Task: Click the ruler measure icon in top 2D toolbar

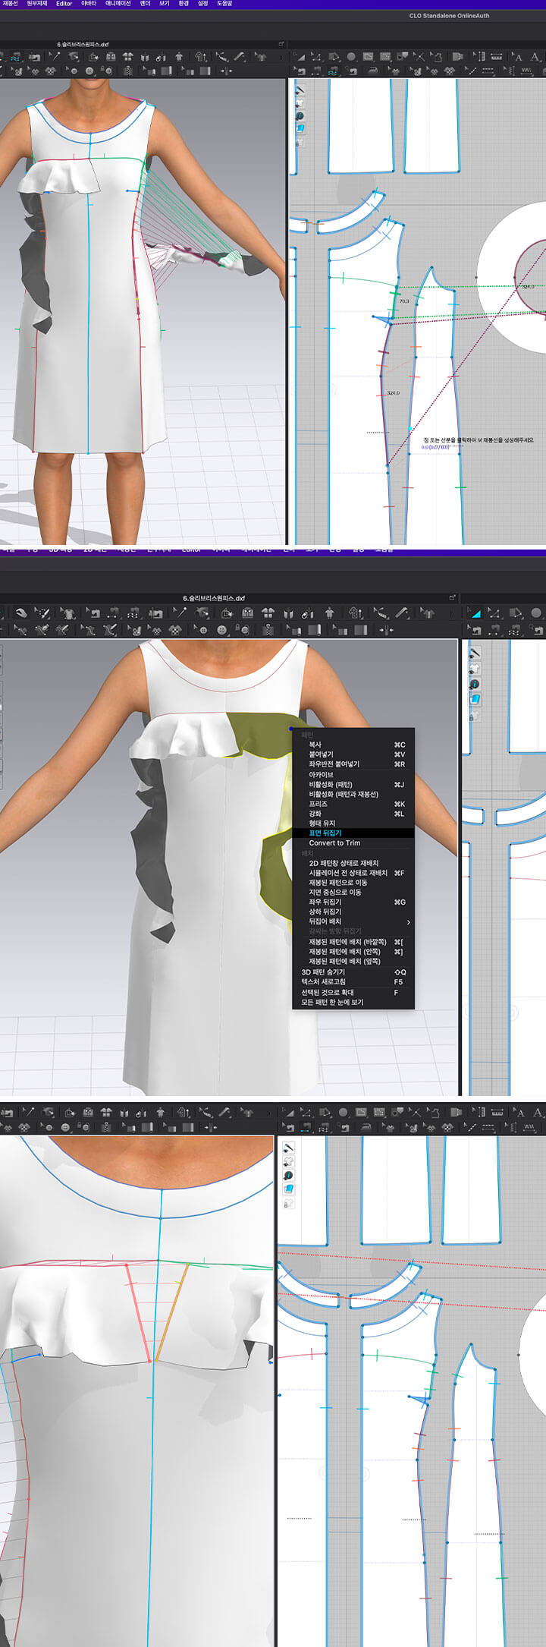Action: [497, 57]
